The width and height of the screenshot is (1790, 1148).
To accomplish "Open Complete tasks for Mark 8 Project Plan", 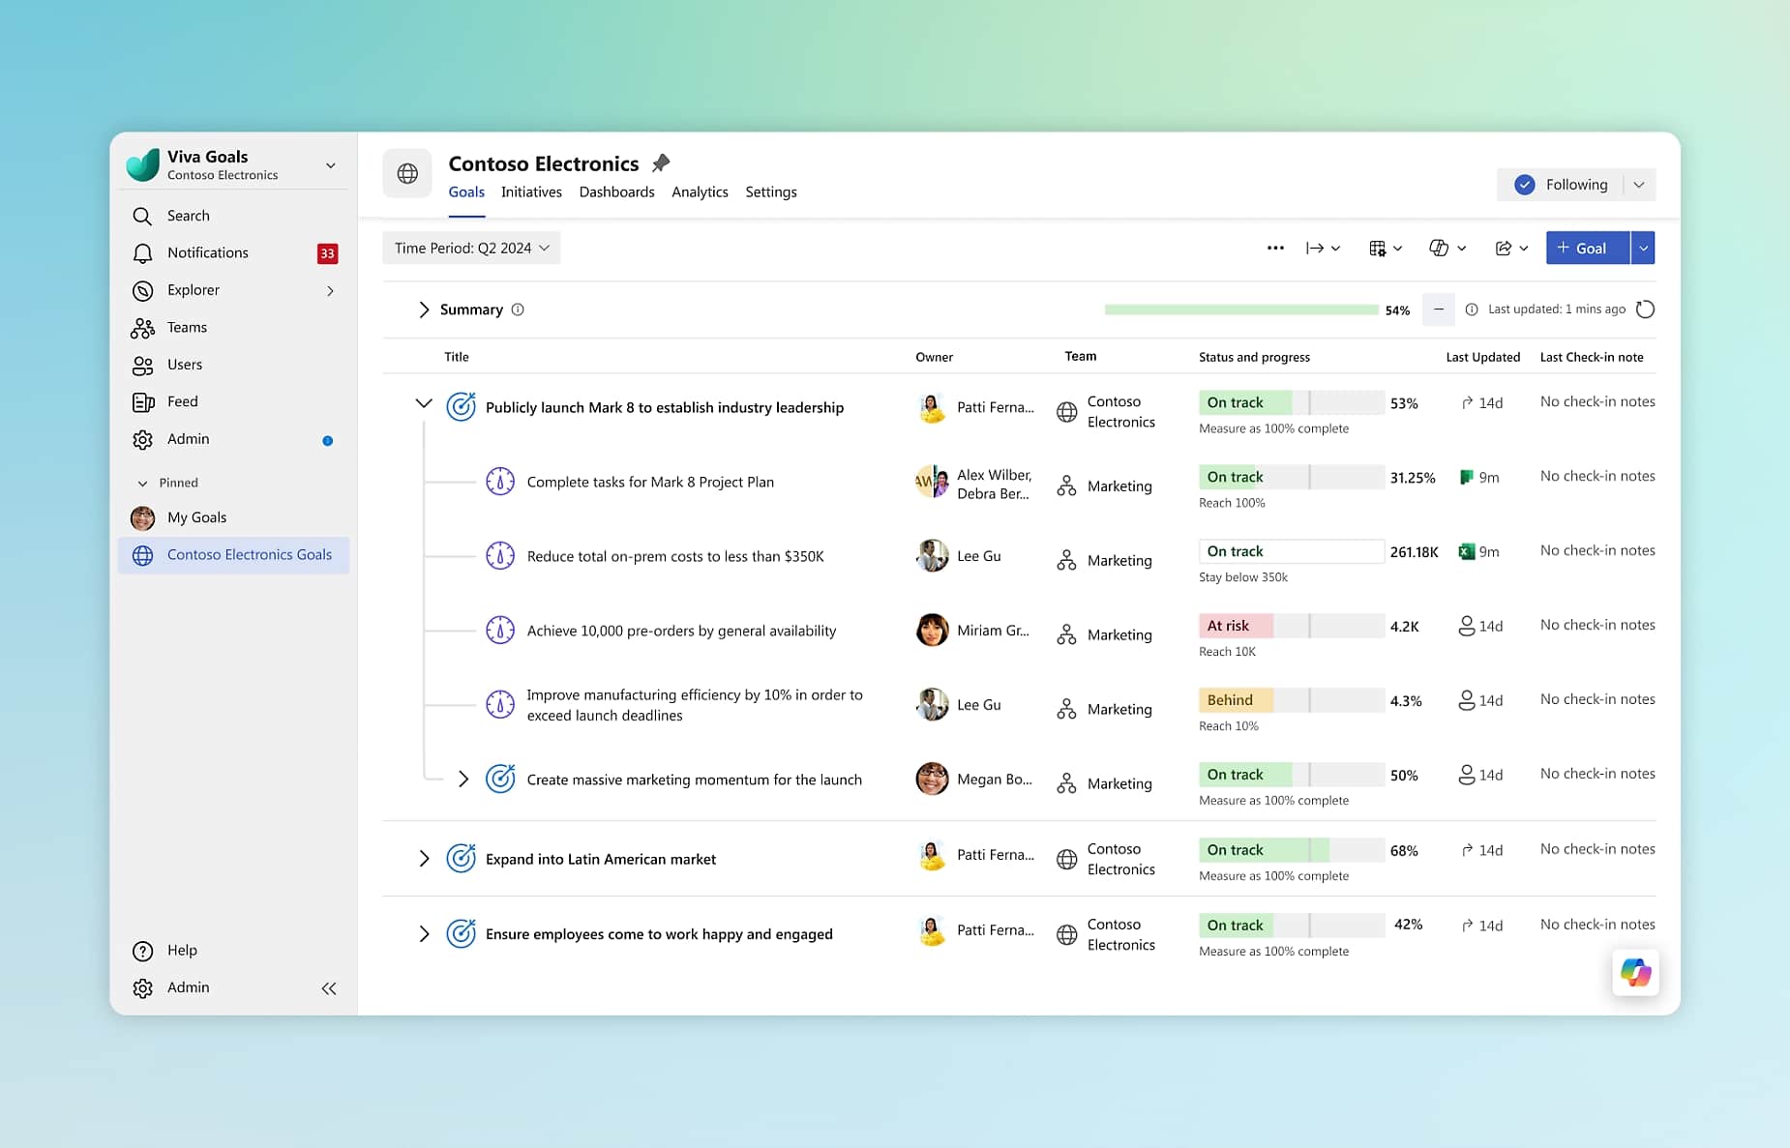I will pos(650,482).
